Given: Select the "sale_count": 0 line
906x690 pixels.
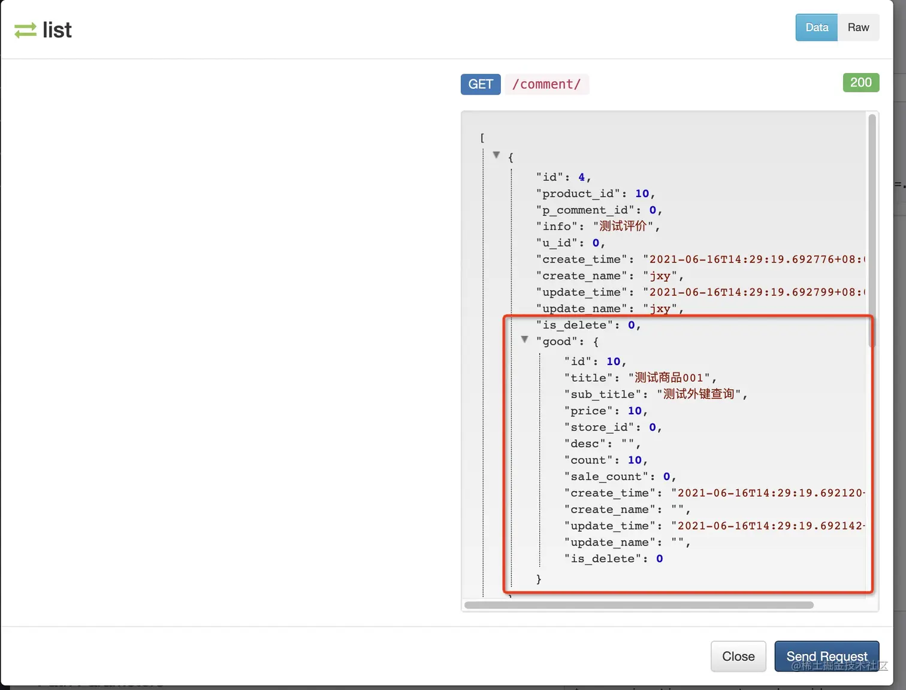Looking at the screenshot, I should coord(620,477).
